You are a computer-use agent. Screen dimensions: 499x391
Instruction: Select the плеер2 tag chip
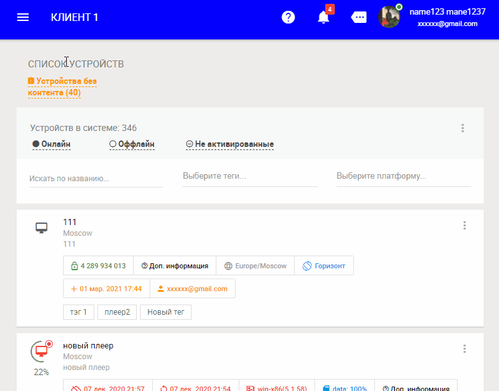click(x=117, y=312)
